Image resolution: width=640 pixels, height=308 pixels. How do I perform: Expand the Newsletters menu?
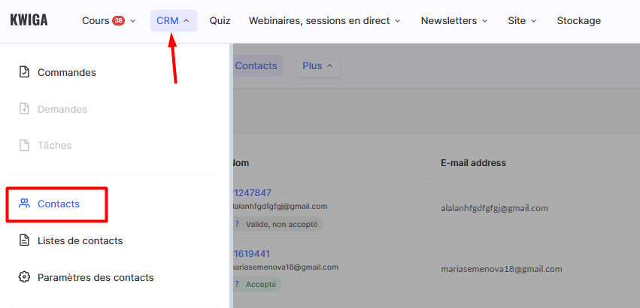pos(454,20)
